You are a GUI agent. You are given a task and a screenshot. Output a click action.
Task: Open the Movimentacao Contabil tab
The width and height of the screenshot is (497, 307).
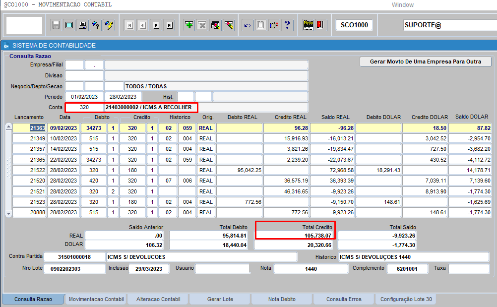pos(96,299)
